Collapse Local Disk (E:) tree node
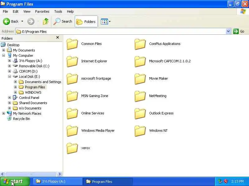249x186 pixels. point(9,77)
